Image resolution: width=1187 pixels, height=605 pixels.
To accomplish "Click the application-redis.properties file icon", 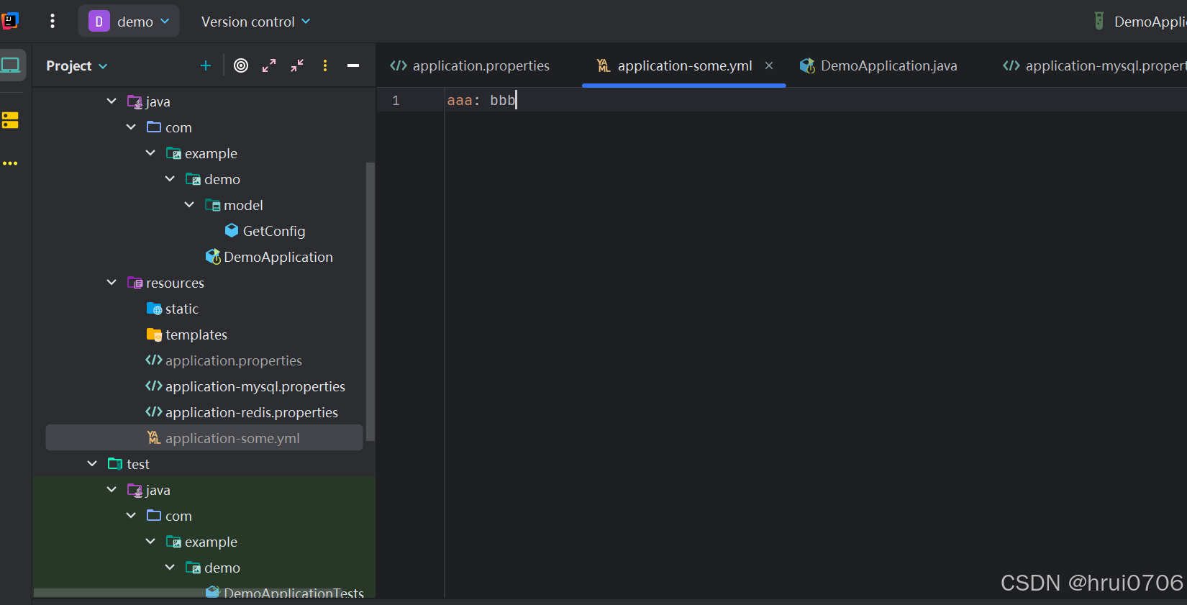I will pos(154,412).
